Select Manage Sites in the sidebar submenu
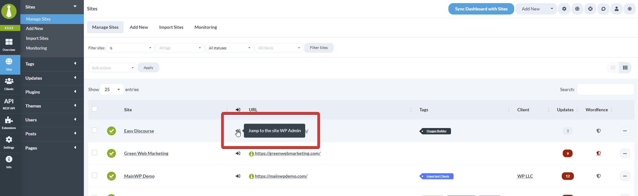This screenshot has height=196, width=638. 52,19
